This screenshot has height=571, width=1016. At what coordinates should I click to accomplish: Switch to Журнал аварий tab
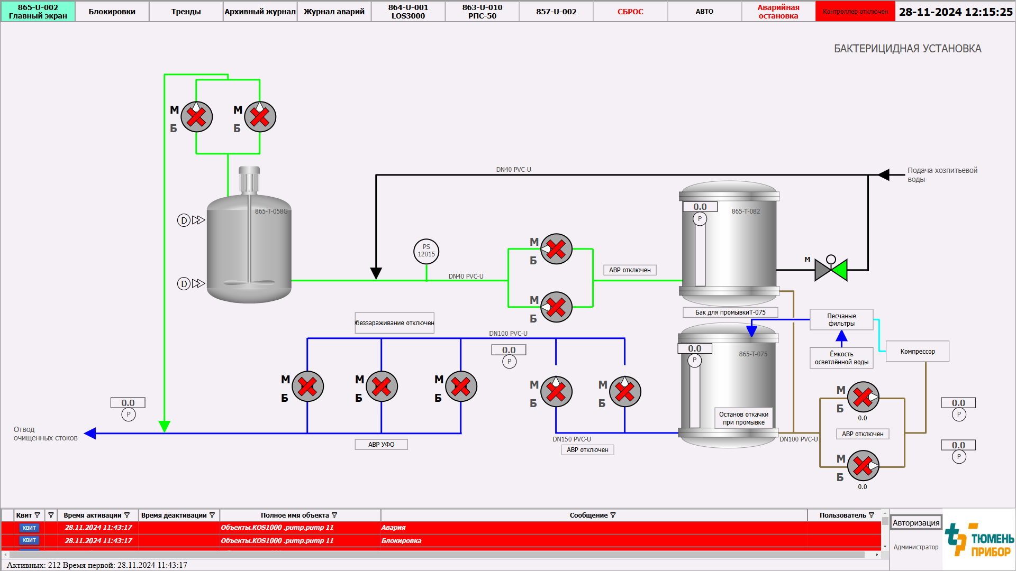point(334,11)
